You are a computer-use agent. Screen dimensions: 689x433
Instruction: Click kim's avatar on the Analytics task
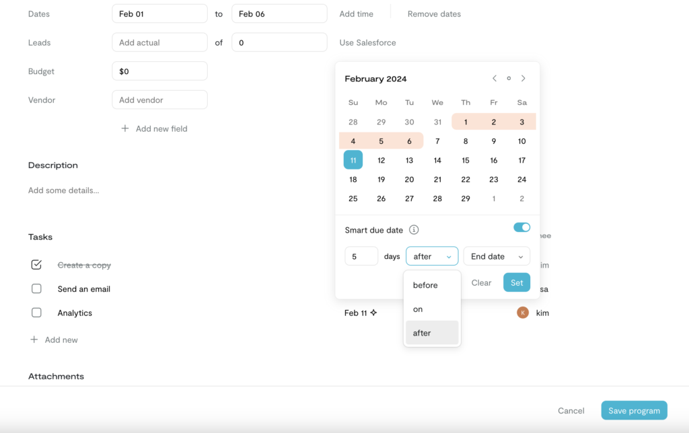pos(523,313)
